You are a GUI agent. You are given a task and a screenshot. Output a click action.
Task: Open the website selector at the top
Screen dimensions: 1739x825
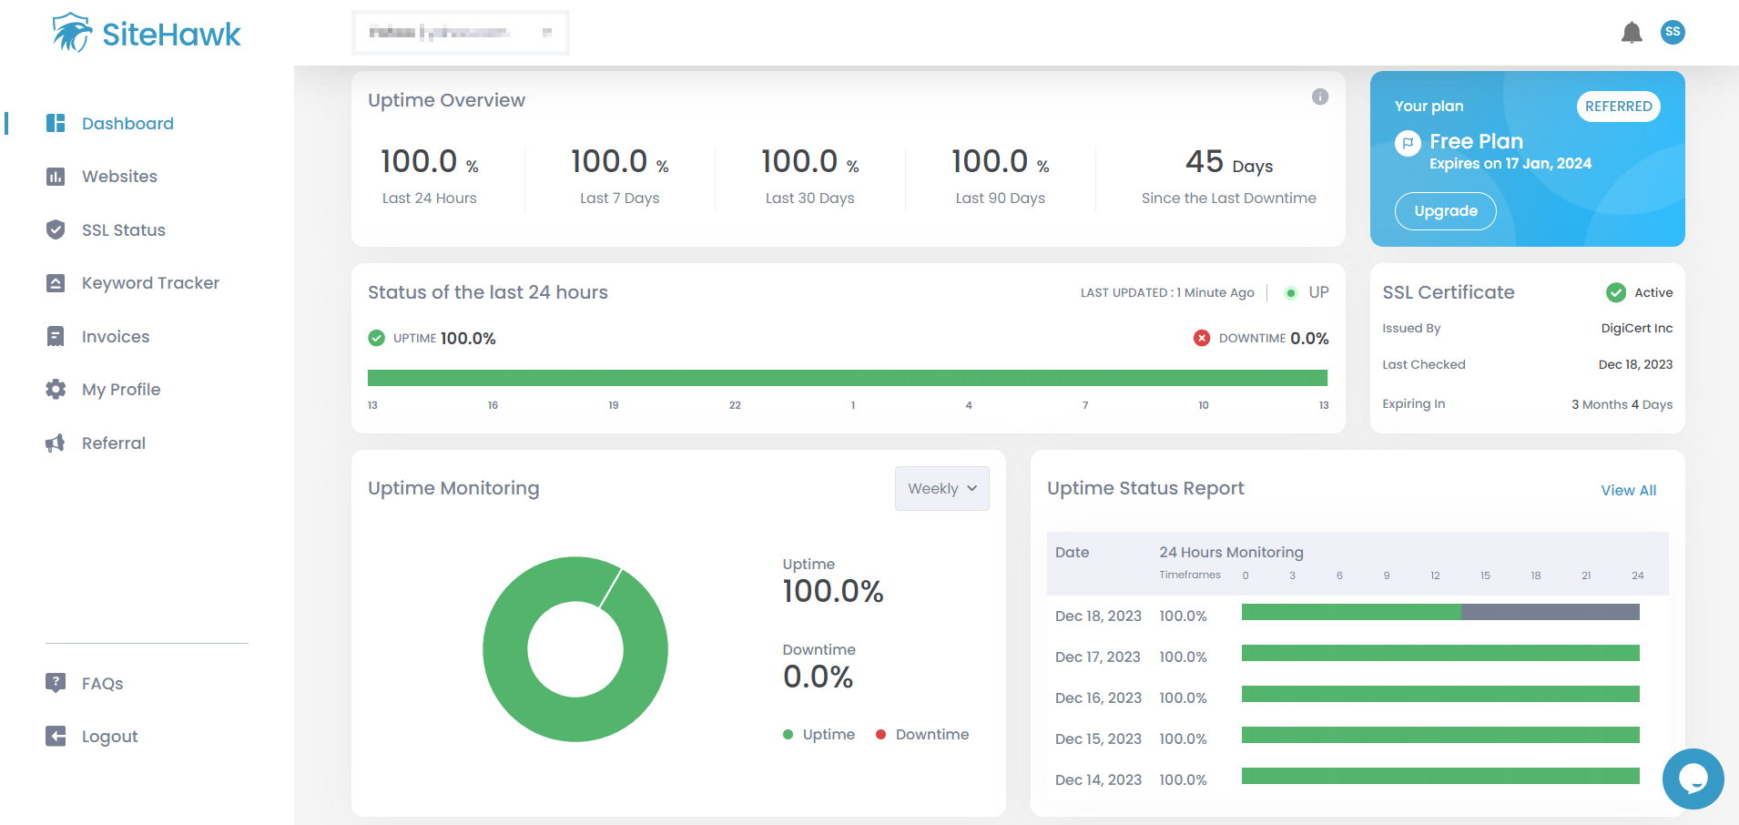(460, 32)
